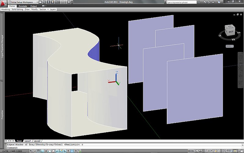
Task: Expand the Section panel dropdown arrow
Action: pyautogui.click(x=48, y=9)
